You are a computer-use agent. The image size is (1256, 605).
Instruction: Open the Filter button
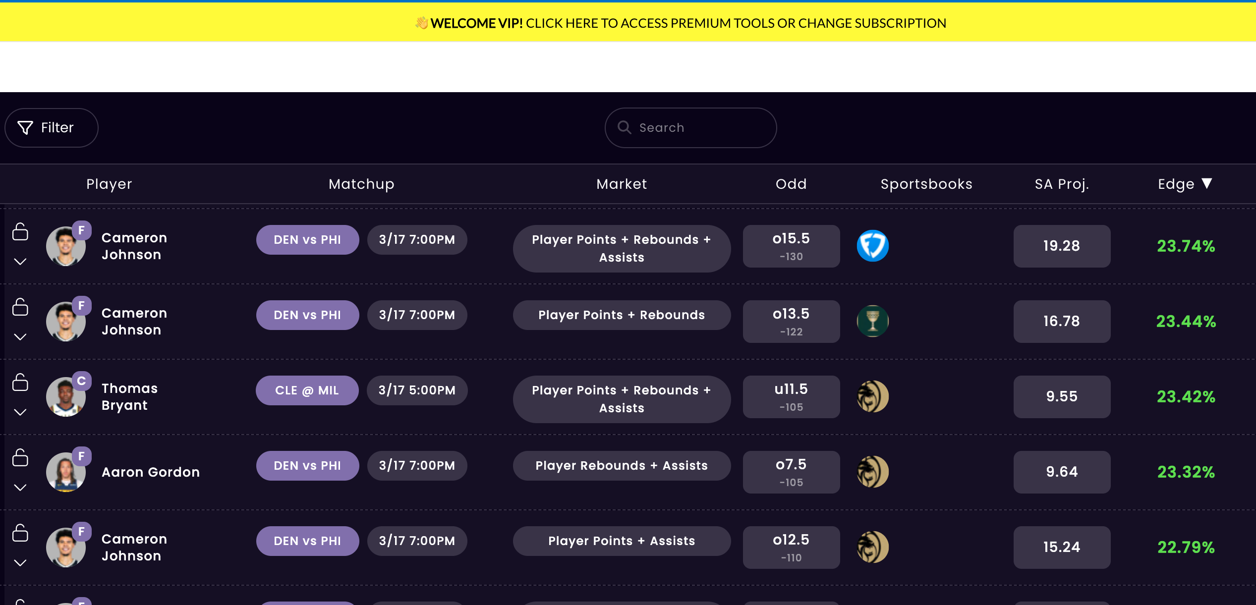pos(52,128)
